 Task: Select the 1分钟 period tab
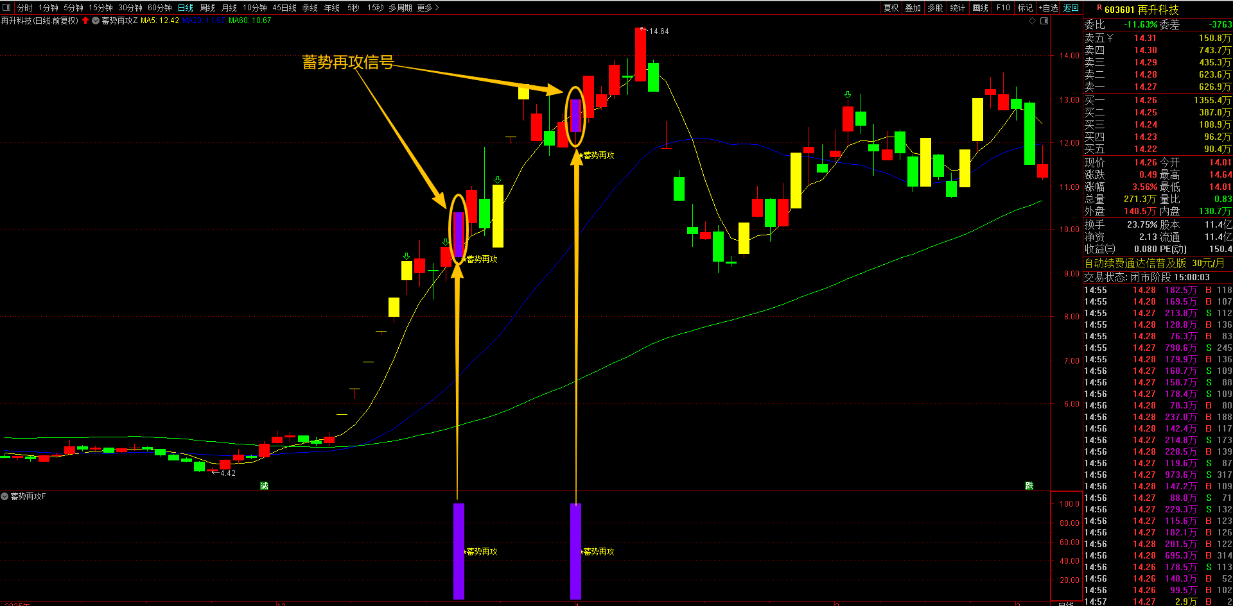click(x=48, y=8)
